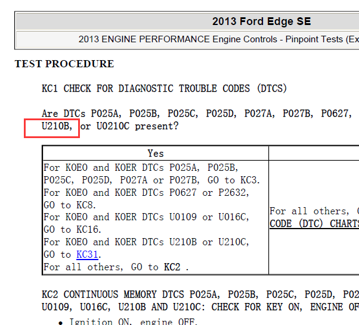
Task: Click 'KC1 CHECK FOR DIAGNOSTIC TROUBLE CODES (DTCS)' heading
Action: click(x=164, y=89)
